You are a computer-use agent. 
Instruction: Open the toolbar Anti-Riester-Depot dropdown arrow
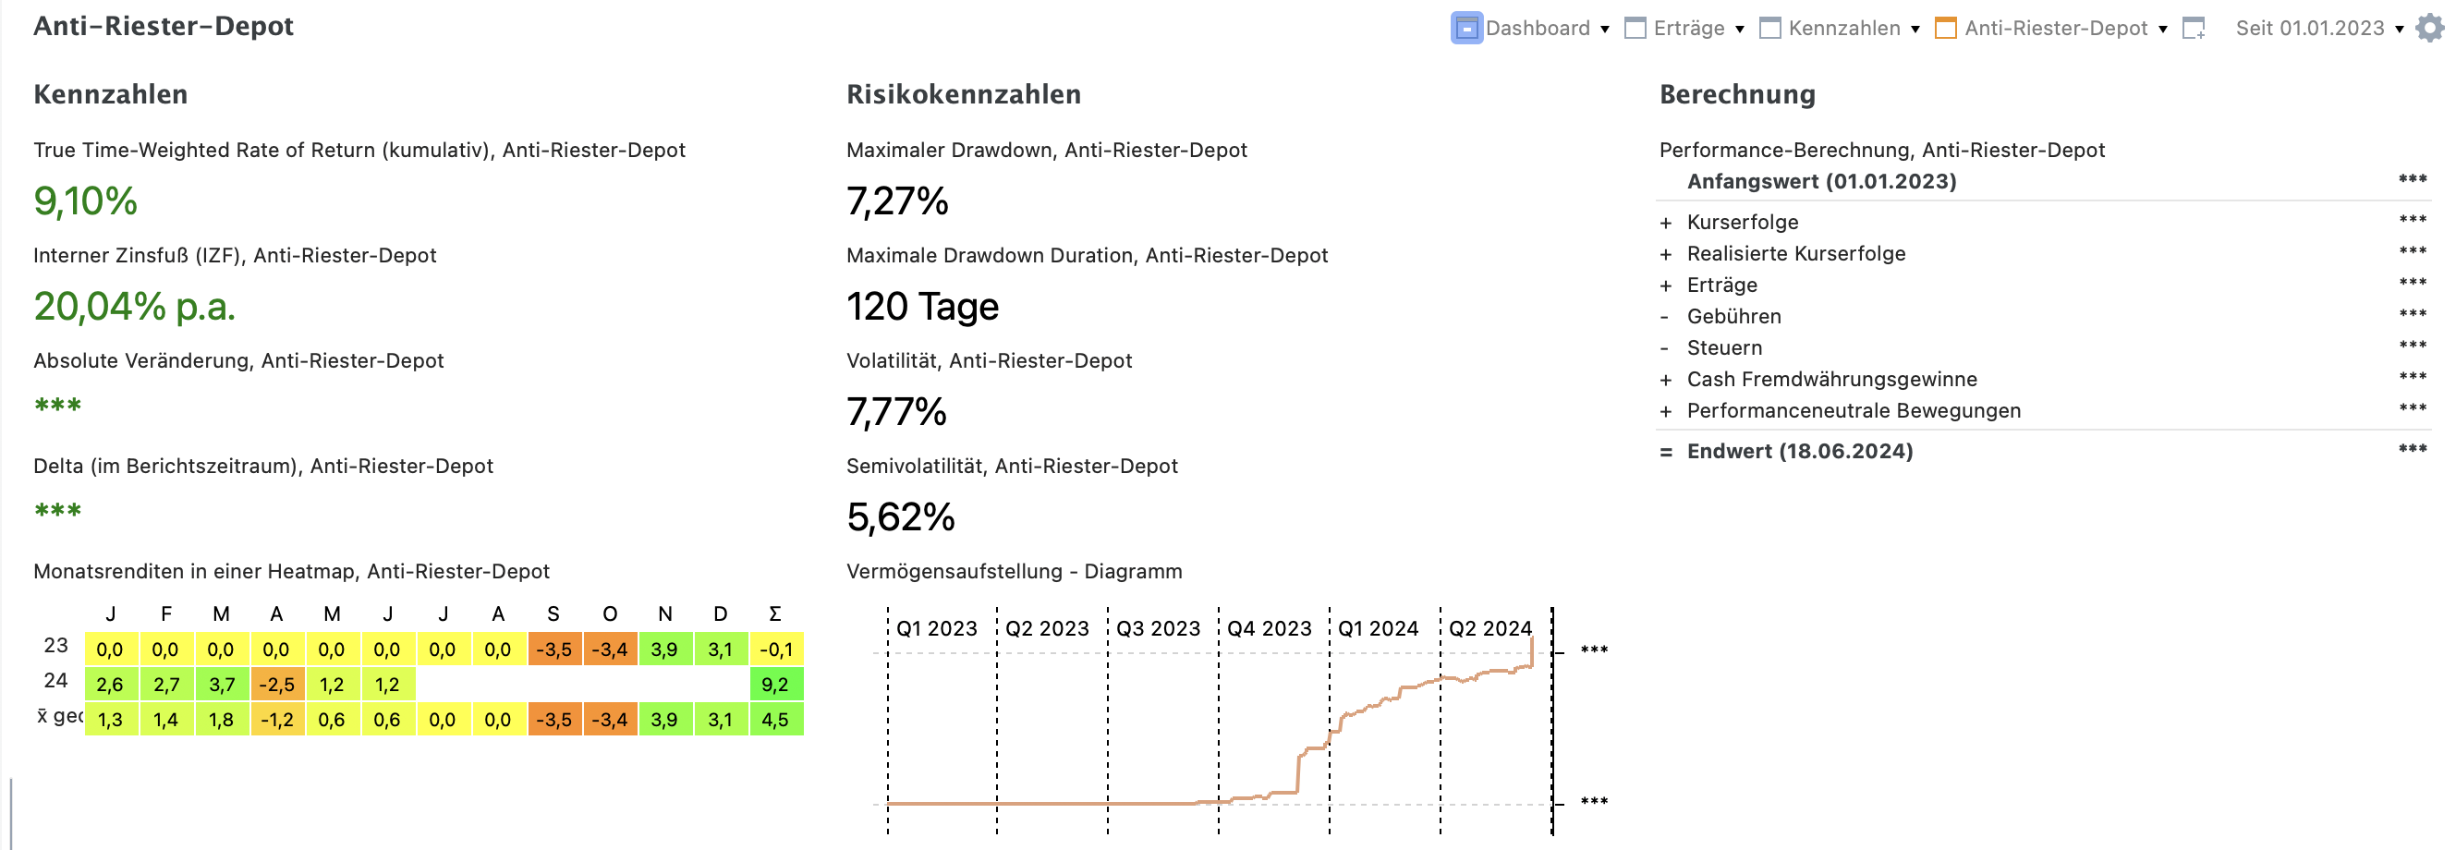point(2162,30)
